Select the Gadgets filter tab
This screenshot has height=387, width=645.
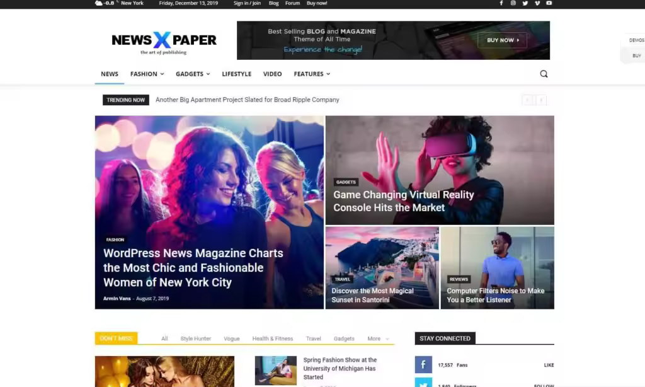pos(344,338)
